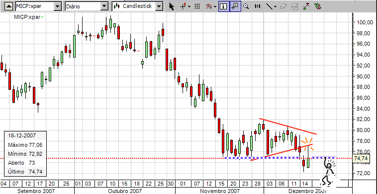
Task: Click the erase all drawings icon
Action: click(294, 6)
